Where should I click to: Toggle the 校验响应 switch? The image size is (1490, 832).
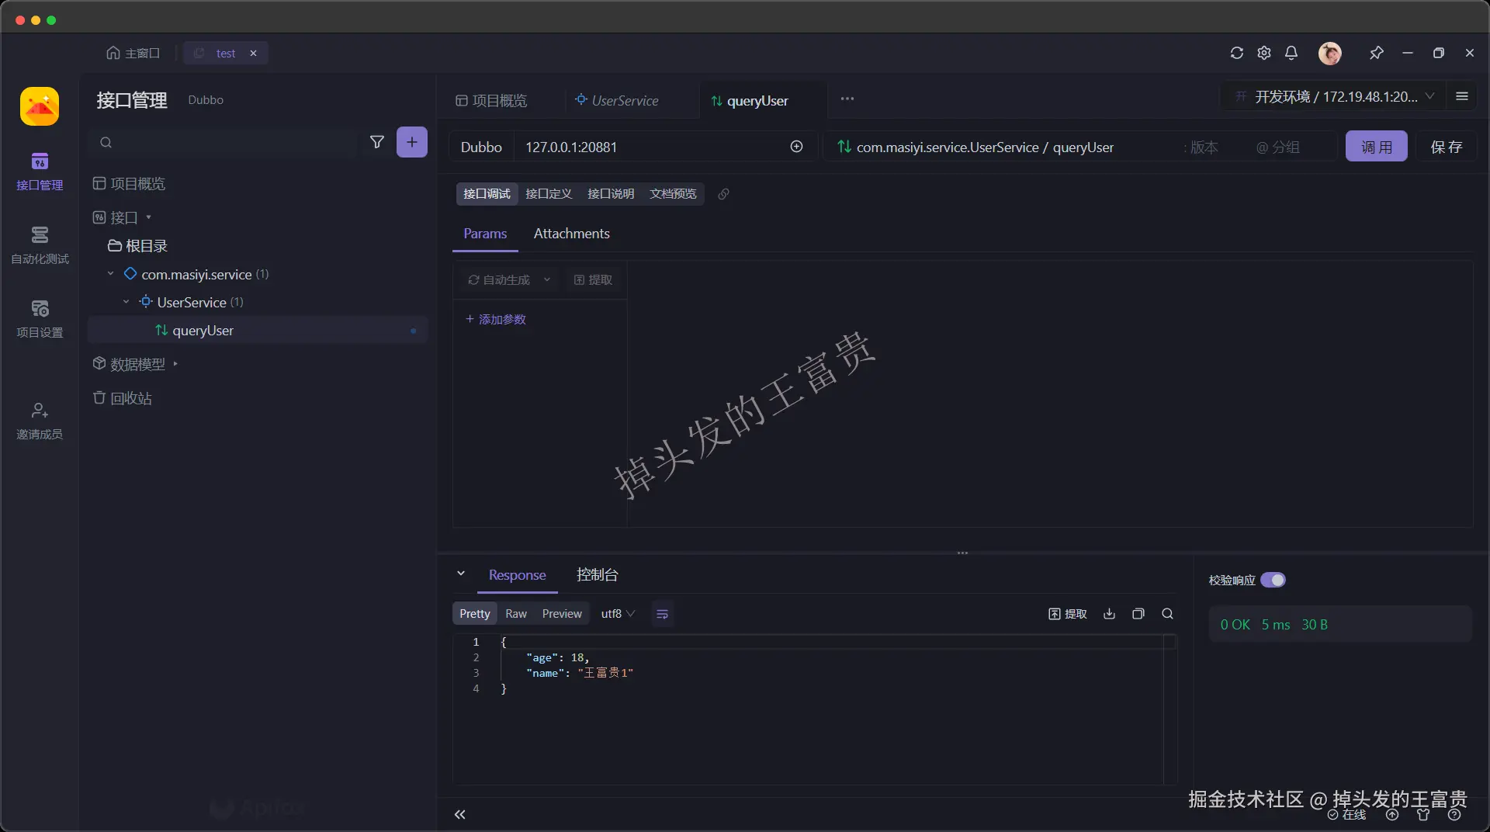tap(1273, 580)
